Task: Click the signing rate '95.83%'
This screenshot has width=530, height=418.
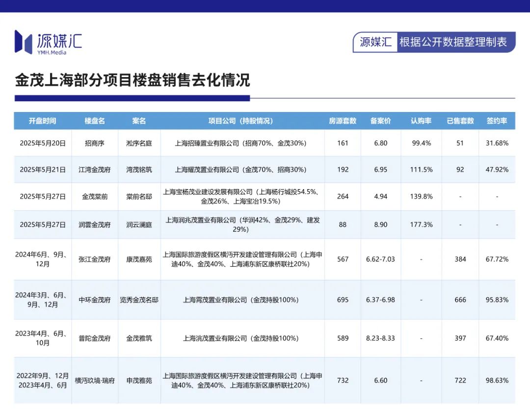Action: click(x=497, y=300)
